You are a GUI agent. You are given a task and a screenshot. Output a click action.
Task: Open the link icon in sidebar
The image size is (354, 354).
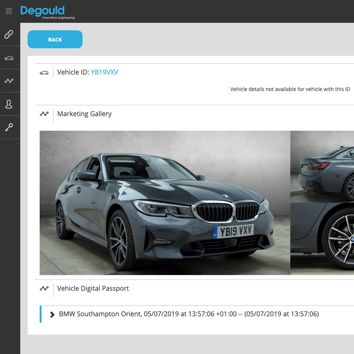point(9,34)
